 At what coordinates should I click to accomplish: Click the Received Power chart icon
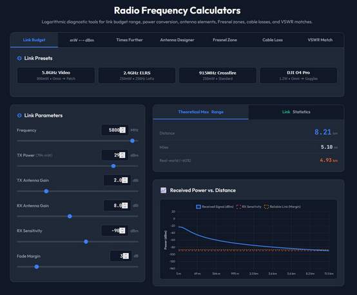click(x=164, y=190)
